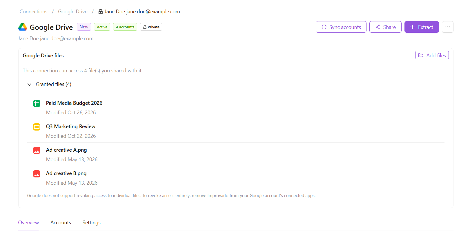This screenshot has height=233, width=470.
Task: Click the Q3 Marketing Review slides icon
Action: tap(37, 127)
